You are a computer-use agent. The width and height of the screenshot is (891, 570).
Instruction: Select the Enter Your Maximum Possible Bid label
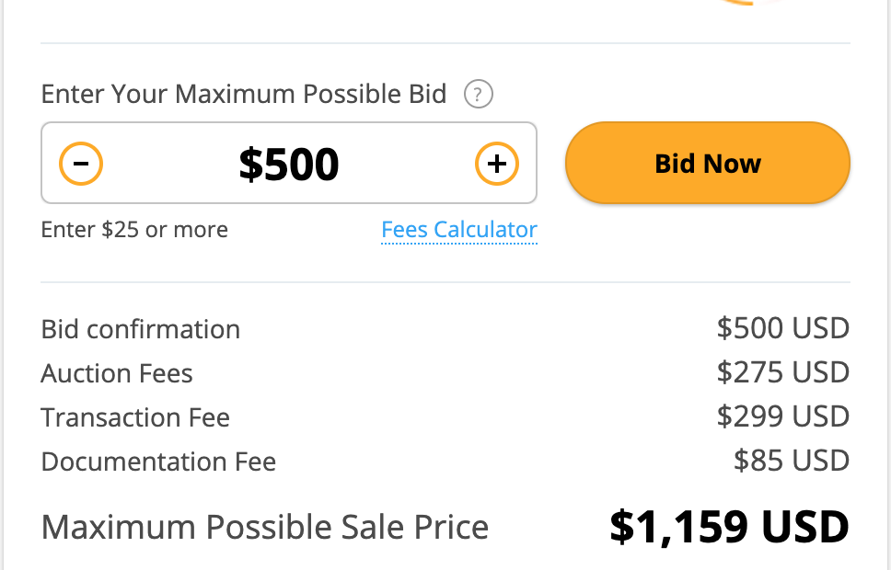(x=244, y=95)
